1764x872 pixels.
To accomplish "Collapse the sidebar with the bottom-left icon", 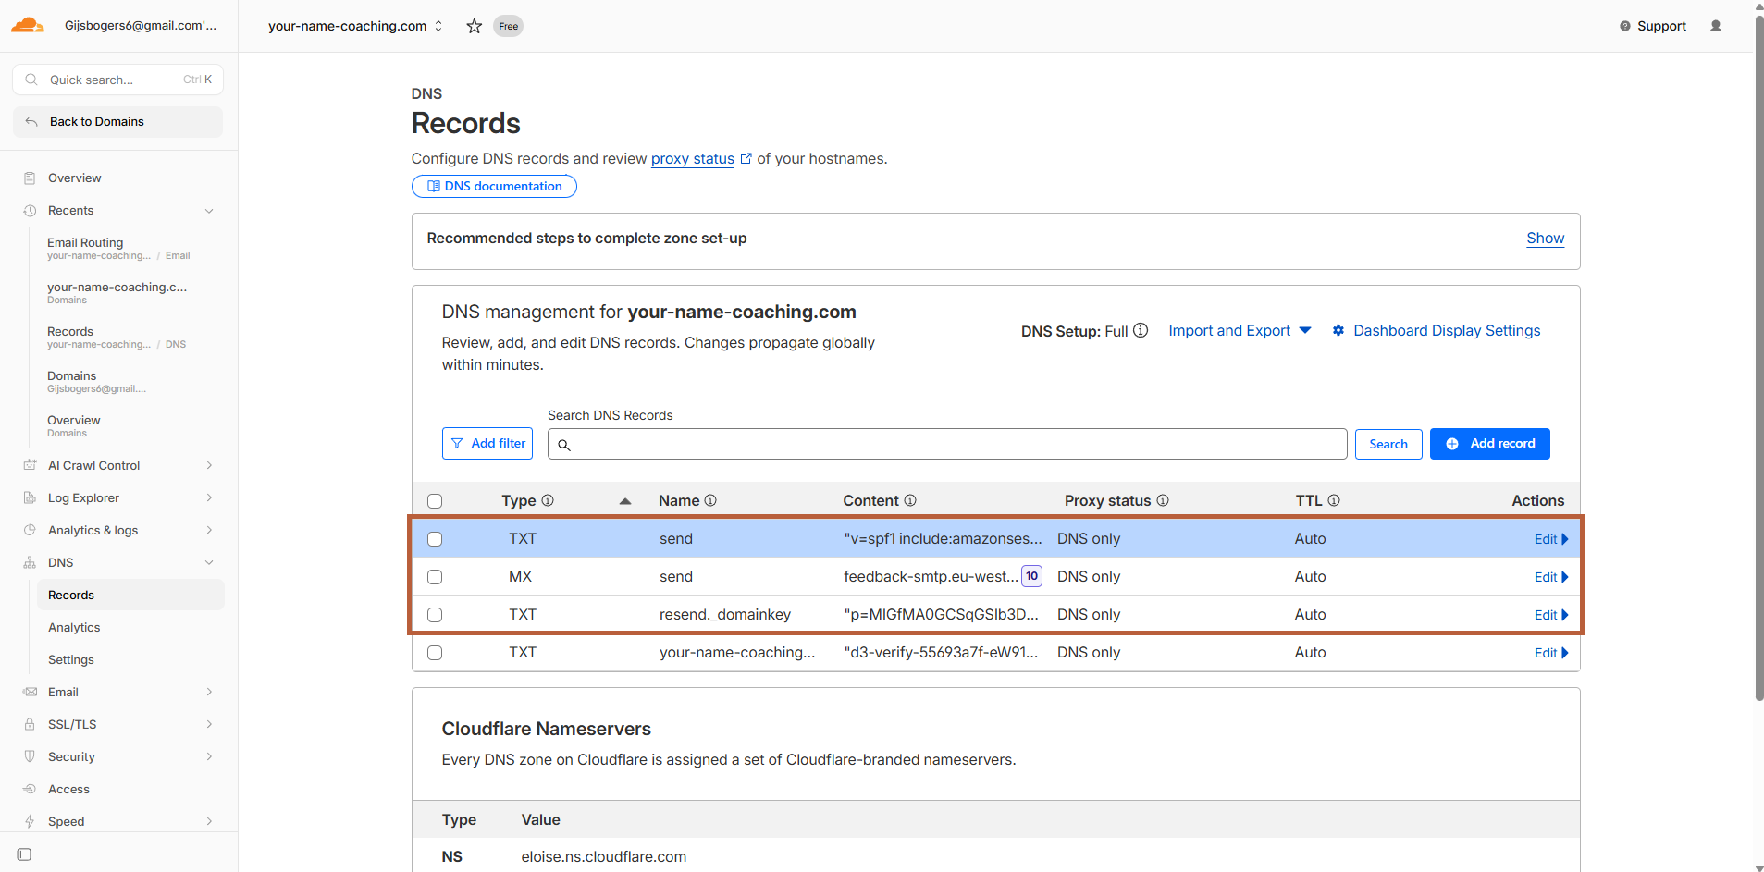I will [x=23, y=854].
